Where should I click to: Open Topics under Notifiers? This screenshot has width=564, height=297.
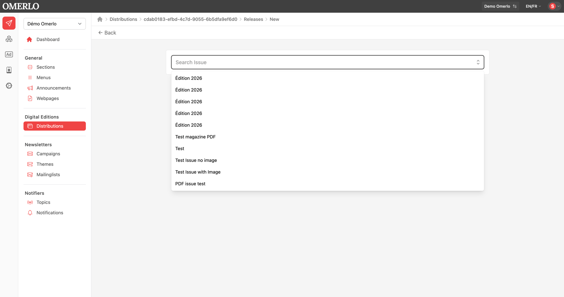(x=43, y=202)
